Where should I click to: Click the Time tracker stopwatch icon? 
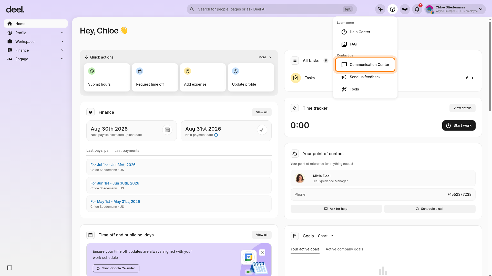[x=295, y=108]
